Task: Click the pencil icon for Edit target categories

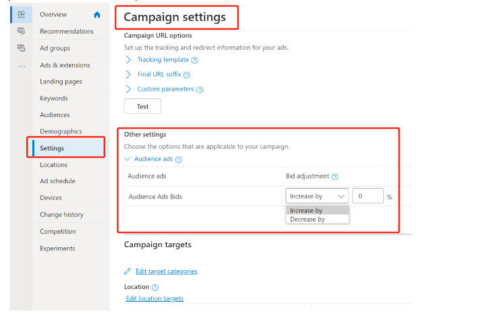Action: pyautogui.click(x=128, y=271)
